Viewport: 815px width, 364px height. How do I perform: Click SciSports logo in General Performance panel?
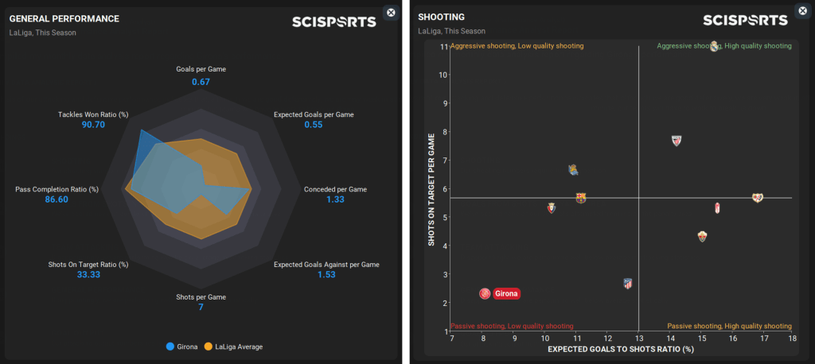pyautogui.click(x=333, y=21)
